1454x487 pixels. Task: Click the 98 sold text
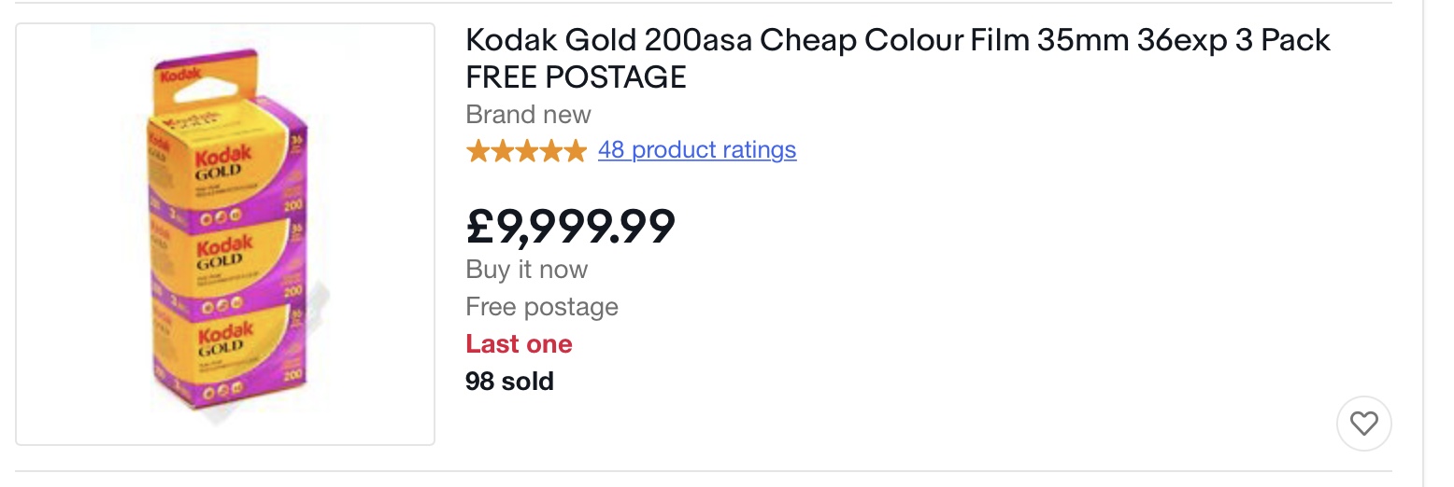coord(509,381)
